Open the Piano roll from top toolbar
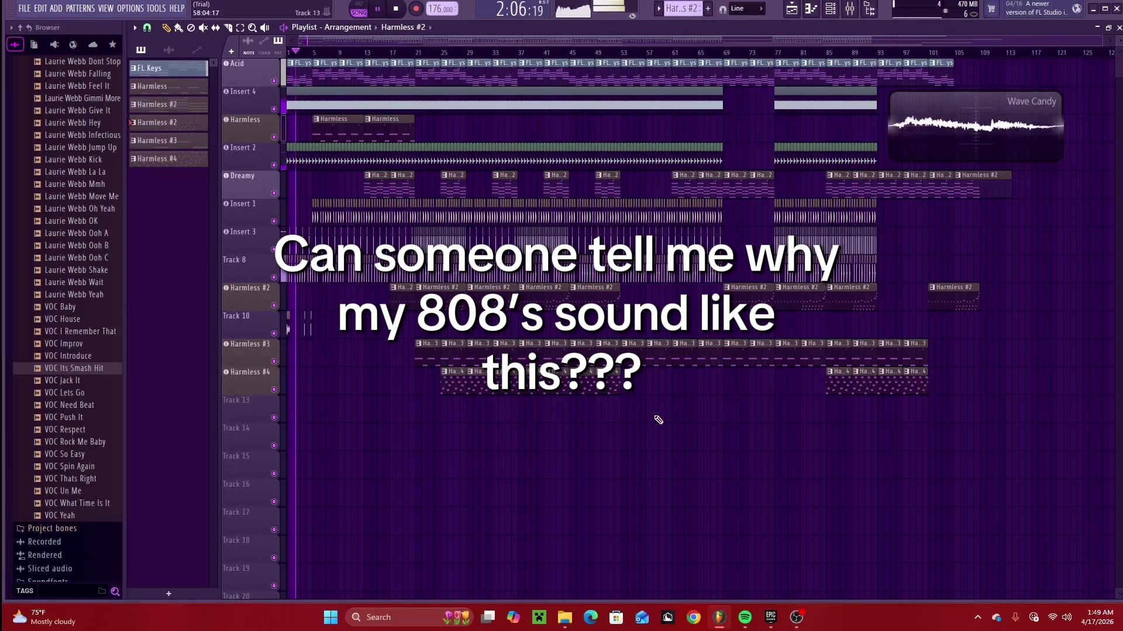The image size is (1123, 631). pyautogui.click(x=811, y=9)
